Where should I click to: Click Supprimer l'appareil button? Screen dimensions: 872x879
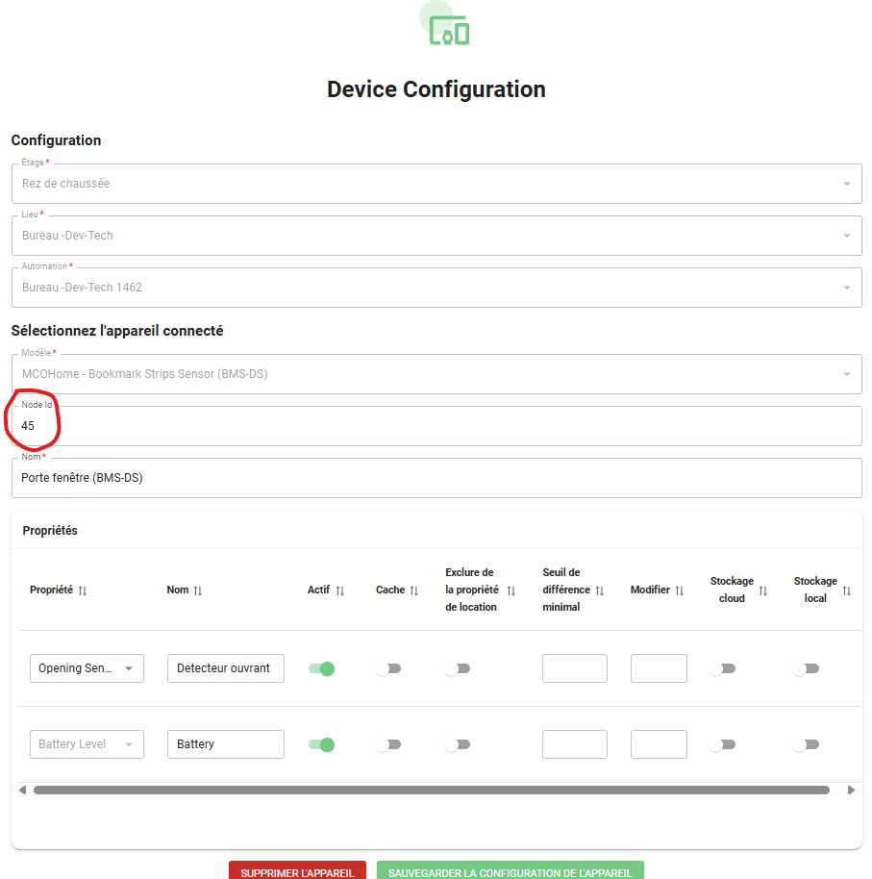pos(297,871)
